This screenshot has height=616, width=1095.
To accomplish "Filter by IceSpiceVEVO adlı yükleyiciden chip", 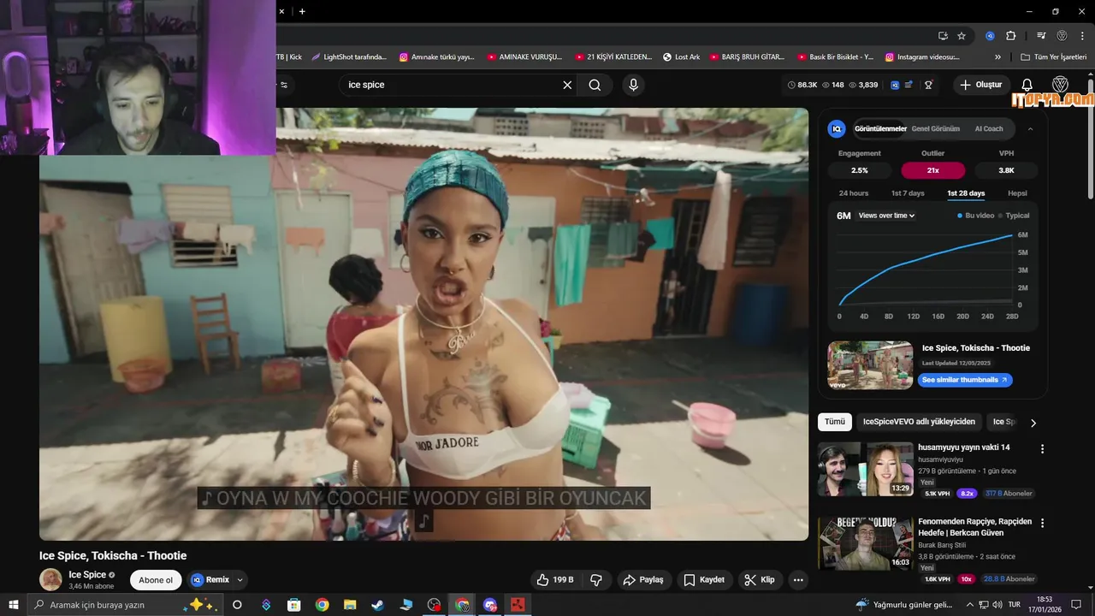I will 919,422.
